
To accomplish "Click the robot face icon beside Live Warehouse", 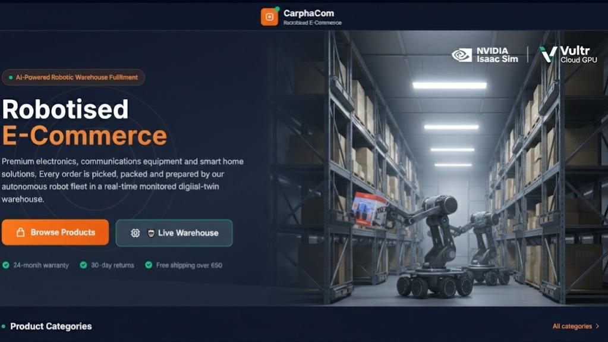I will click(151, 233).
